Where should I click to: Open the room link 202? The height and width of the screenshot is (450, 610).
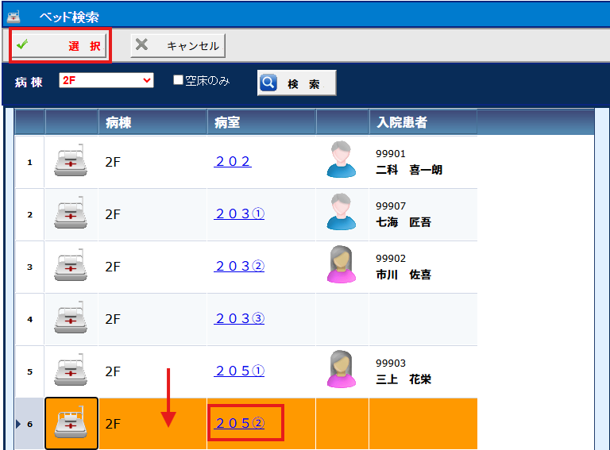(x=233, y=162)
